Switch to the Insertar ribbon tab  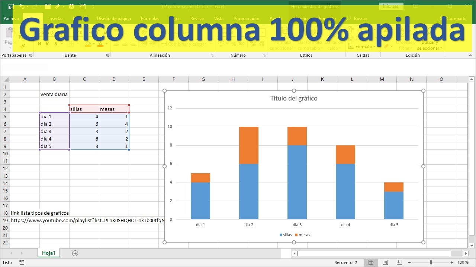(x=55, y=19)
